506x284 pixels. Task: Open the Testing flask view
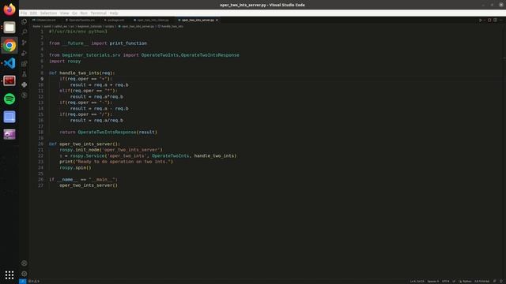click(x=25, y=74)
